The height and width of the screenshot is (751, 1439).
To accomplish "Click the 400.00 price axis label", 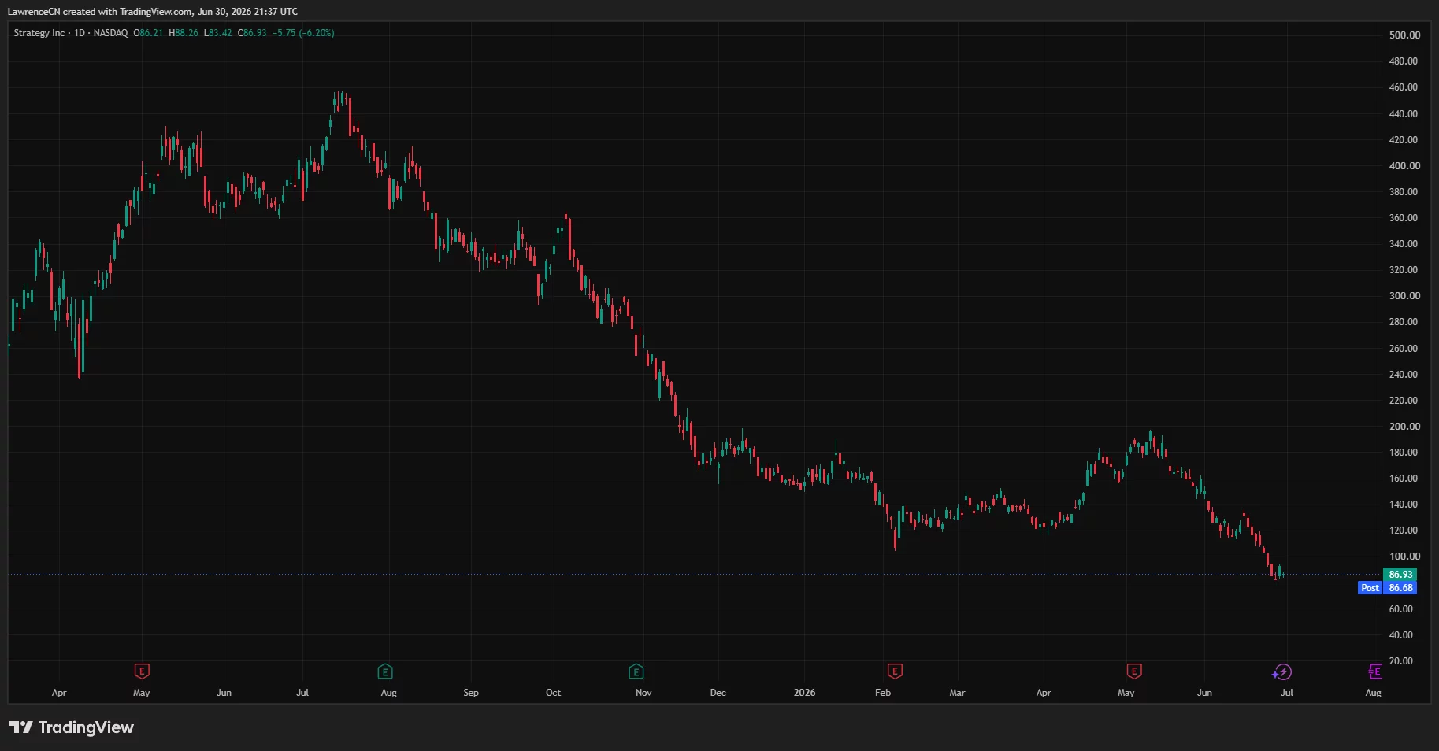I will tap(1404, 166).
